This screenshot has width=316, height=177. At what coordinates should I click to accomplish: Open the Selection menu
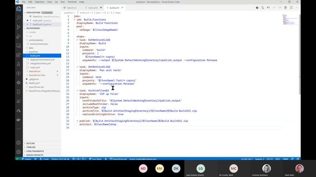point(39,2)
